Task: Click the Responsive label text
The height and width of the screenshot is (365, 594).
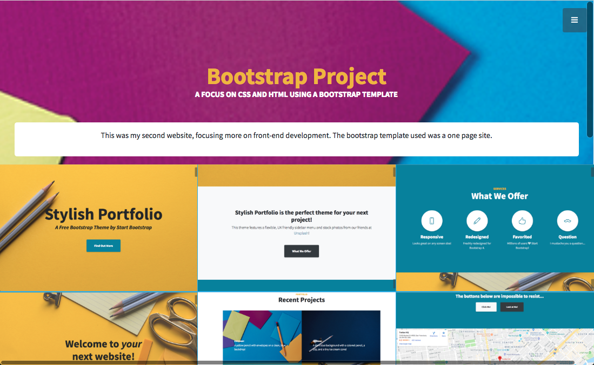Action: (431, 237)
